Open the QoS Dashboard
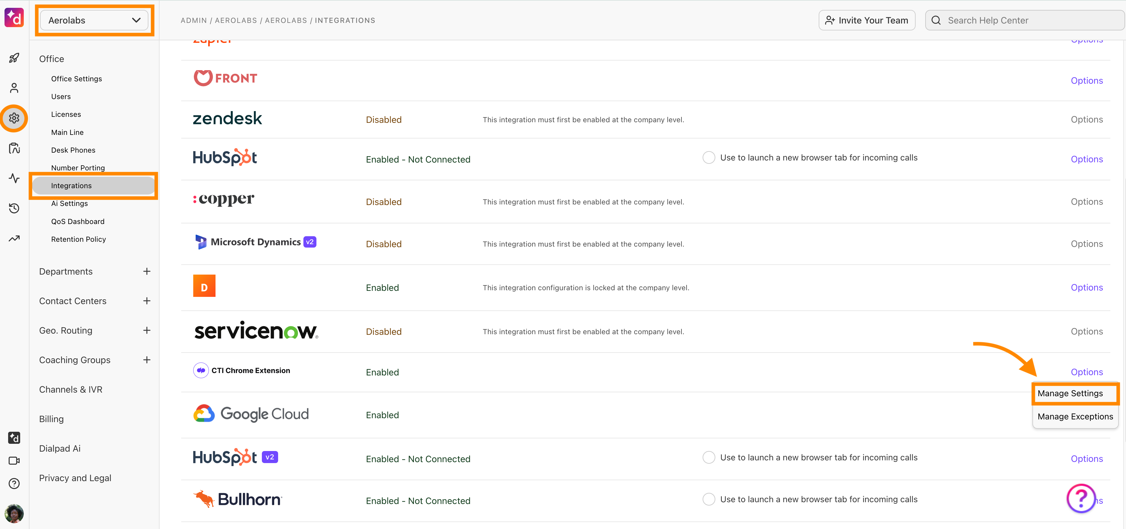The width and height of the screenshot is (1126, 529). [78, 222]
